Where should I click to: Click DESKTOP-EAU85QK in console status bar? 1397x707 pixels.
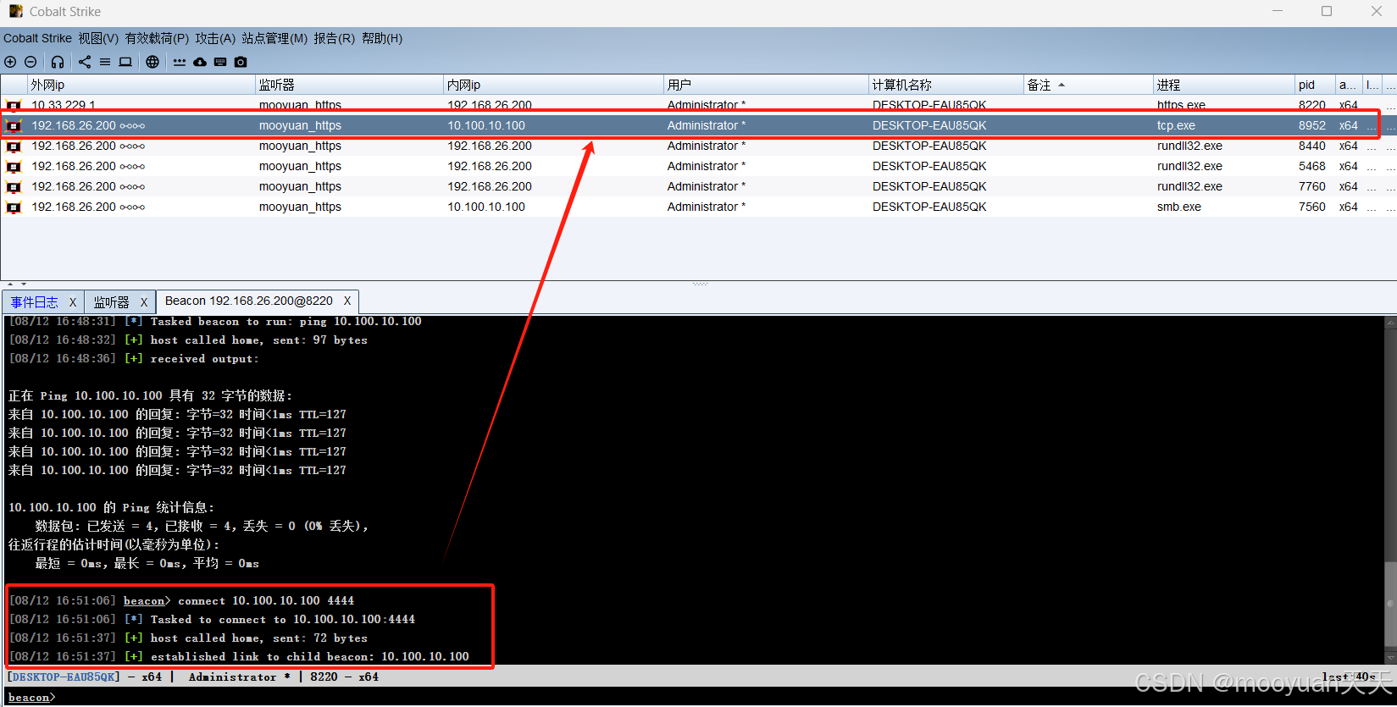(64, 677)
